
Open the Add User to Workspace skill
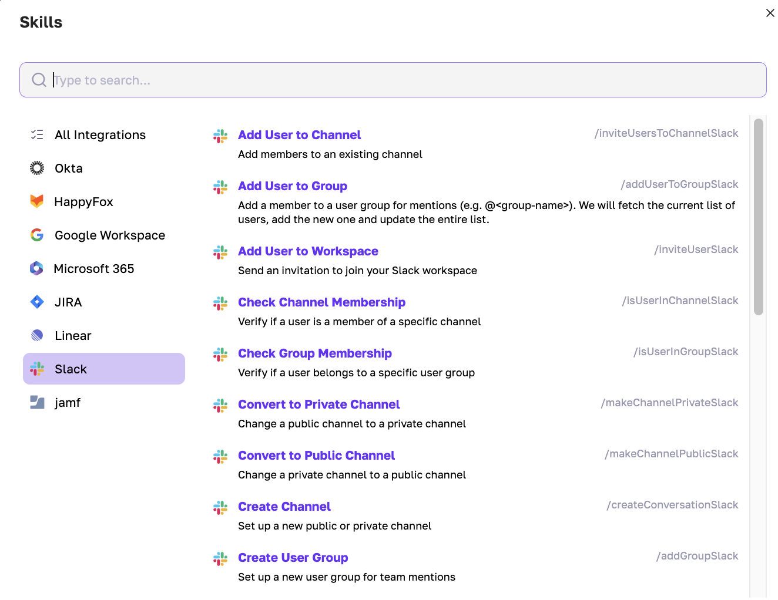[308, 251]
